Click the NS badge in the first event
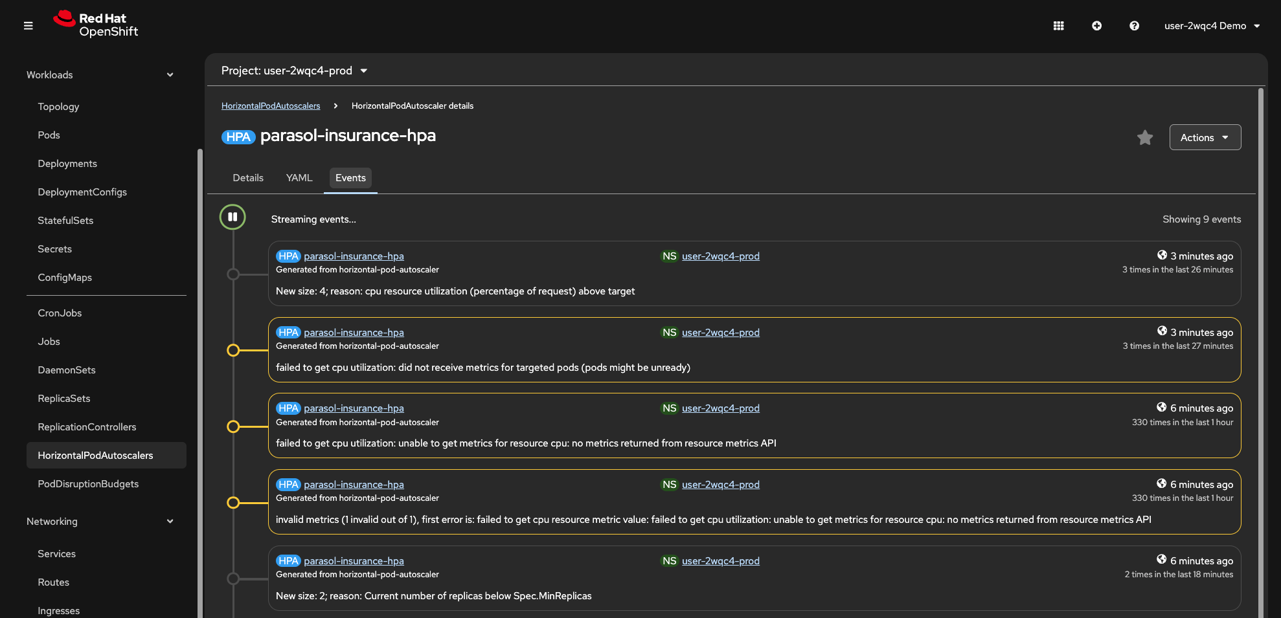 [669, 256]
